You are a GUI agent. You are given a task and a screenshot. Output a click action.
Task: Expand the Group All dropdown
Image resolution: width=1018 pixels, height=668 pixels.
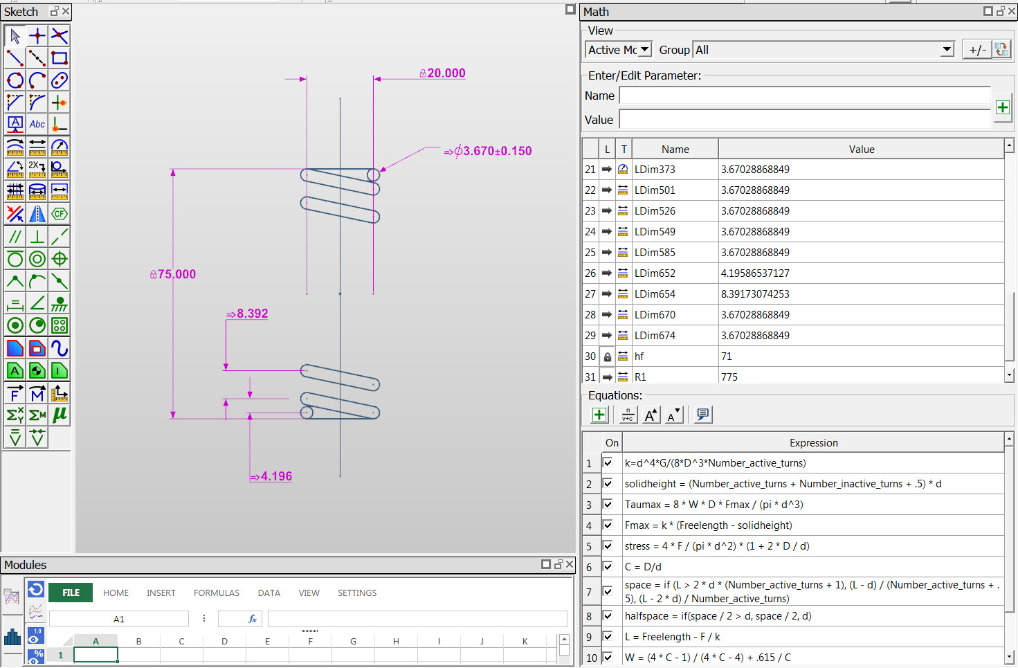click(x=824, y=50)
